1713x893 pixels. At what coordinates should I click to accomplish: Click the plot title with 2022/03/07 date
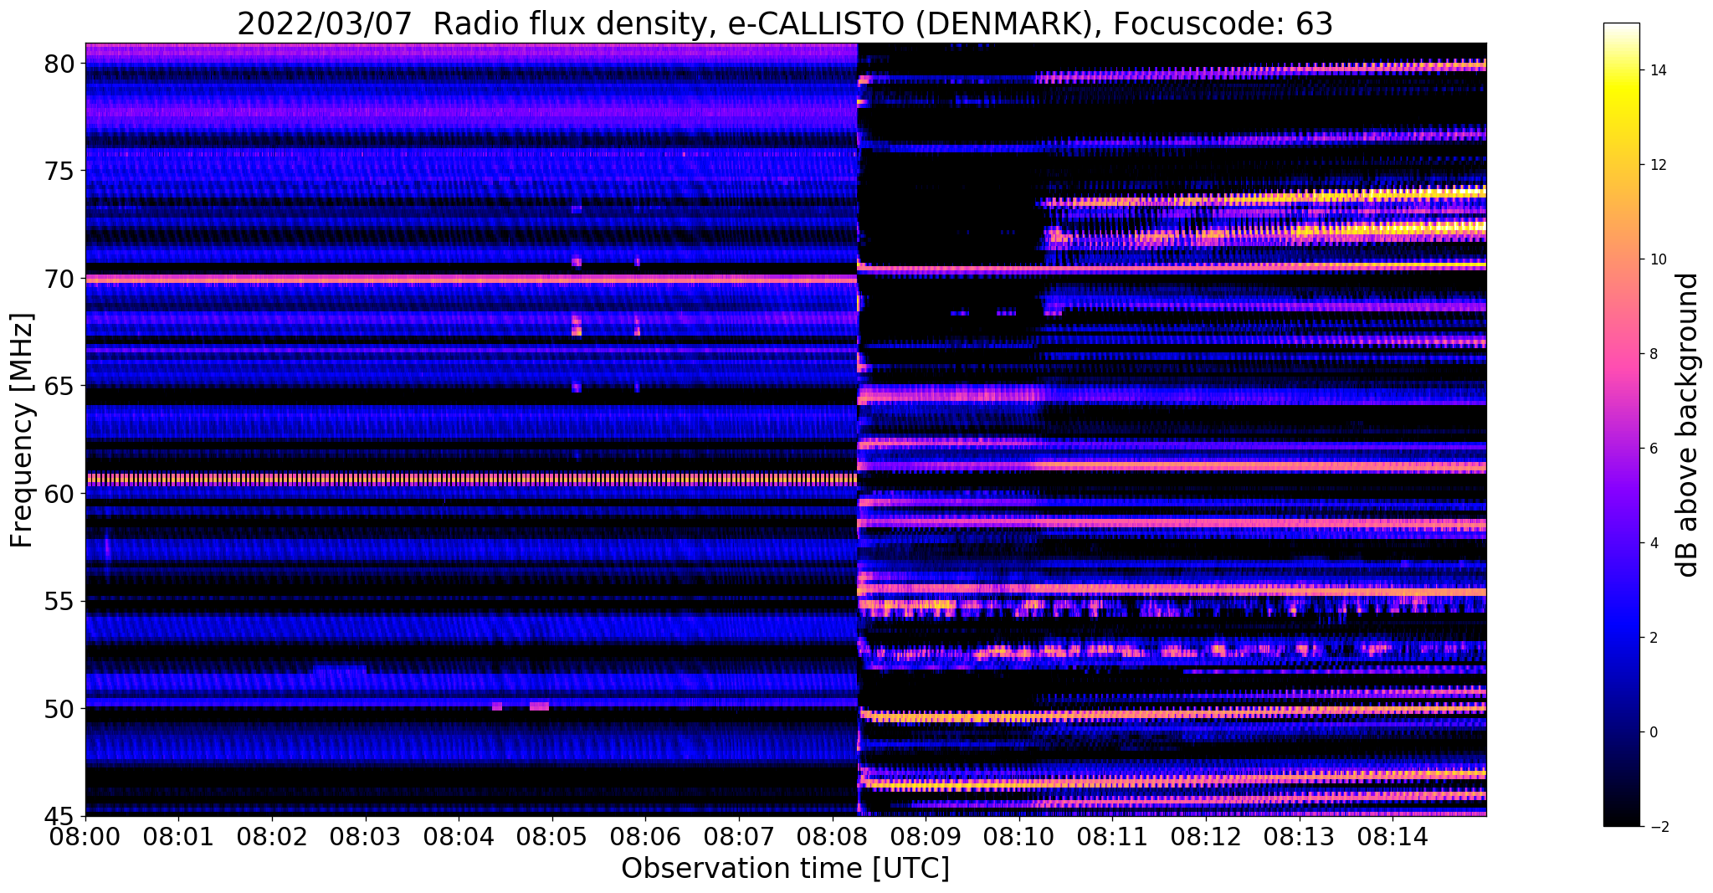(x=785, y=23)
